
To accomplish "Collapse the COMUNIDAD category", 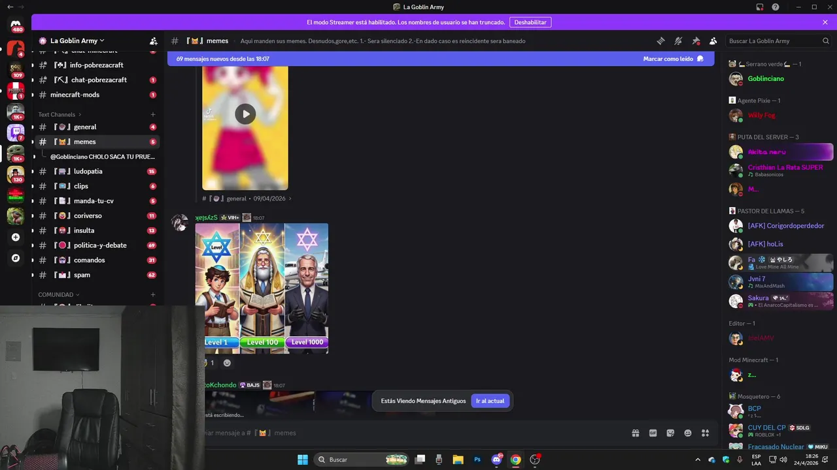I will [59, 294].
